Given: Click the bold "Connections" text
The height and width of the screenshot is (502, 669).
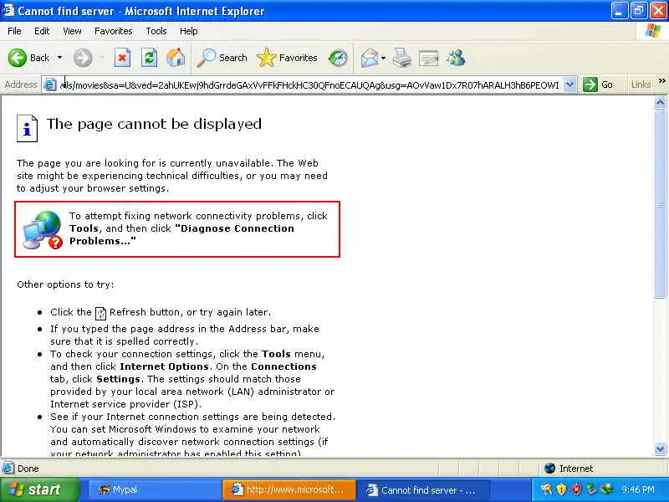Looking at the screenshot, I should [283, 366].
